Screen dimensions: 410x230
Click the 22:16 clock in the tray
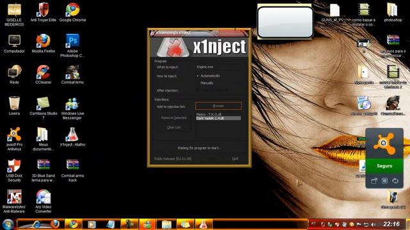(391, 224)
